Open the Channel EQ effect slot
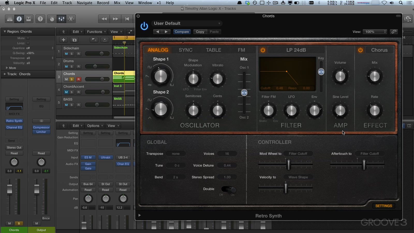 [x=14, y=127]
